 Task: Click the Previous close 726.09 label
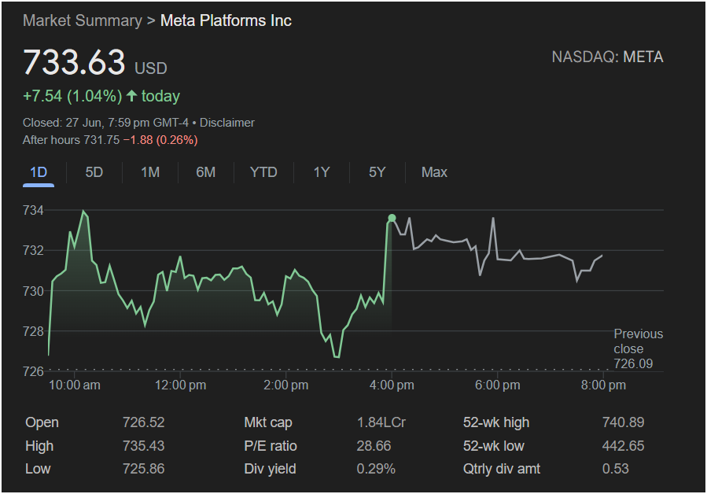(638, 348)
